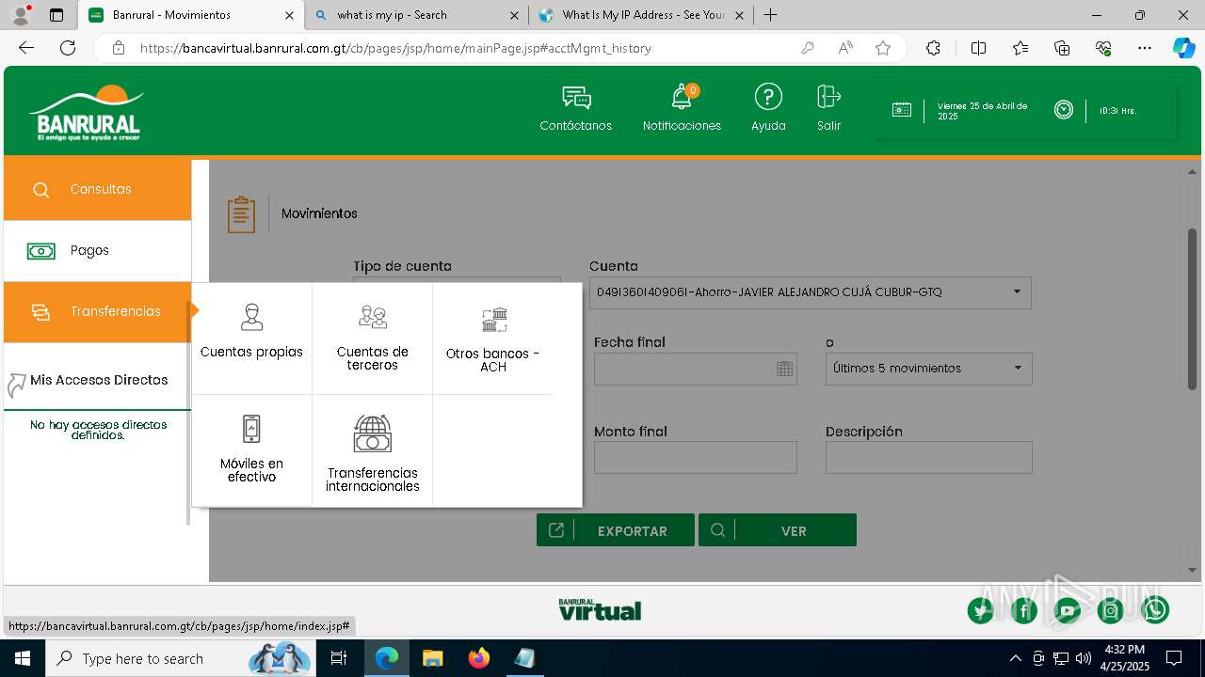Click the password key icon in address bar

807,48
